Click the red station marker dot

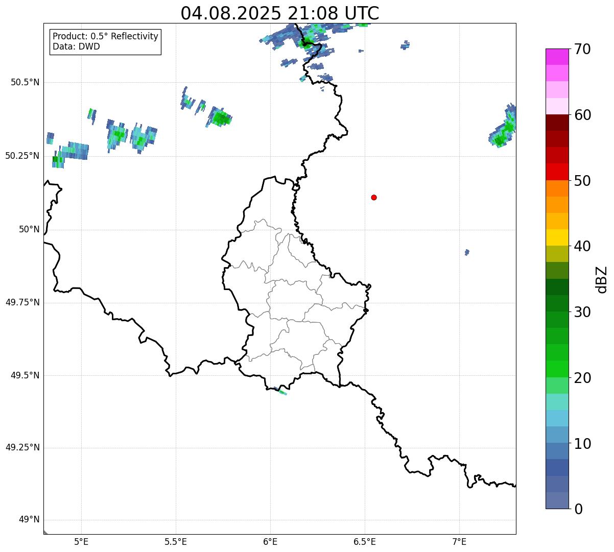tap(374, 197)
